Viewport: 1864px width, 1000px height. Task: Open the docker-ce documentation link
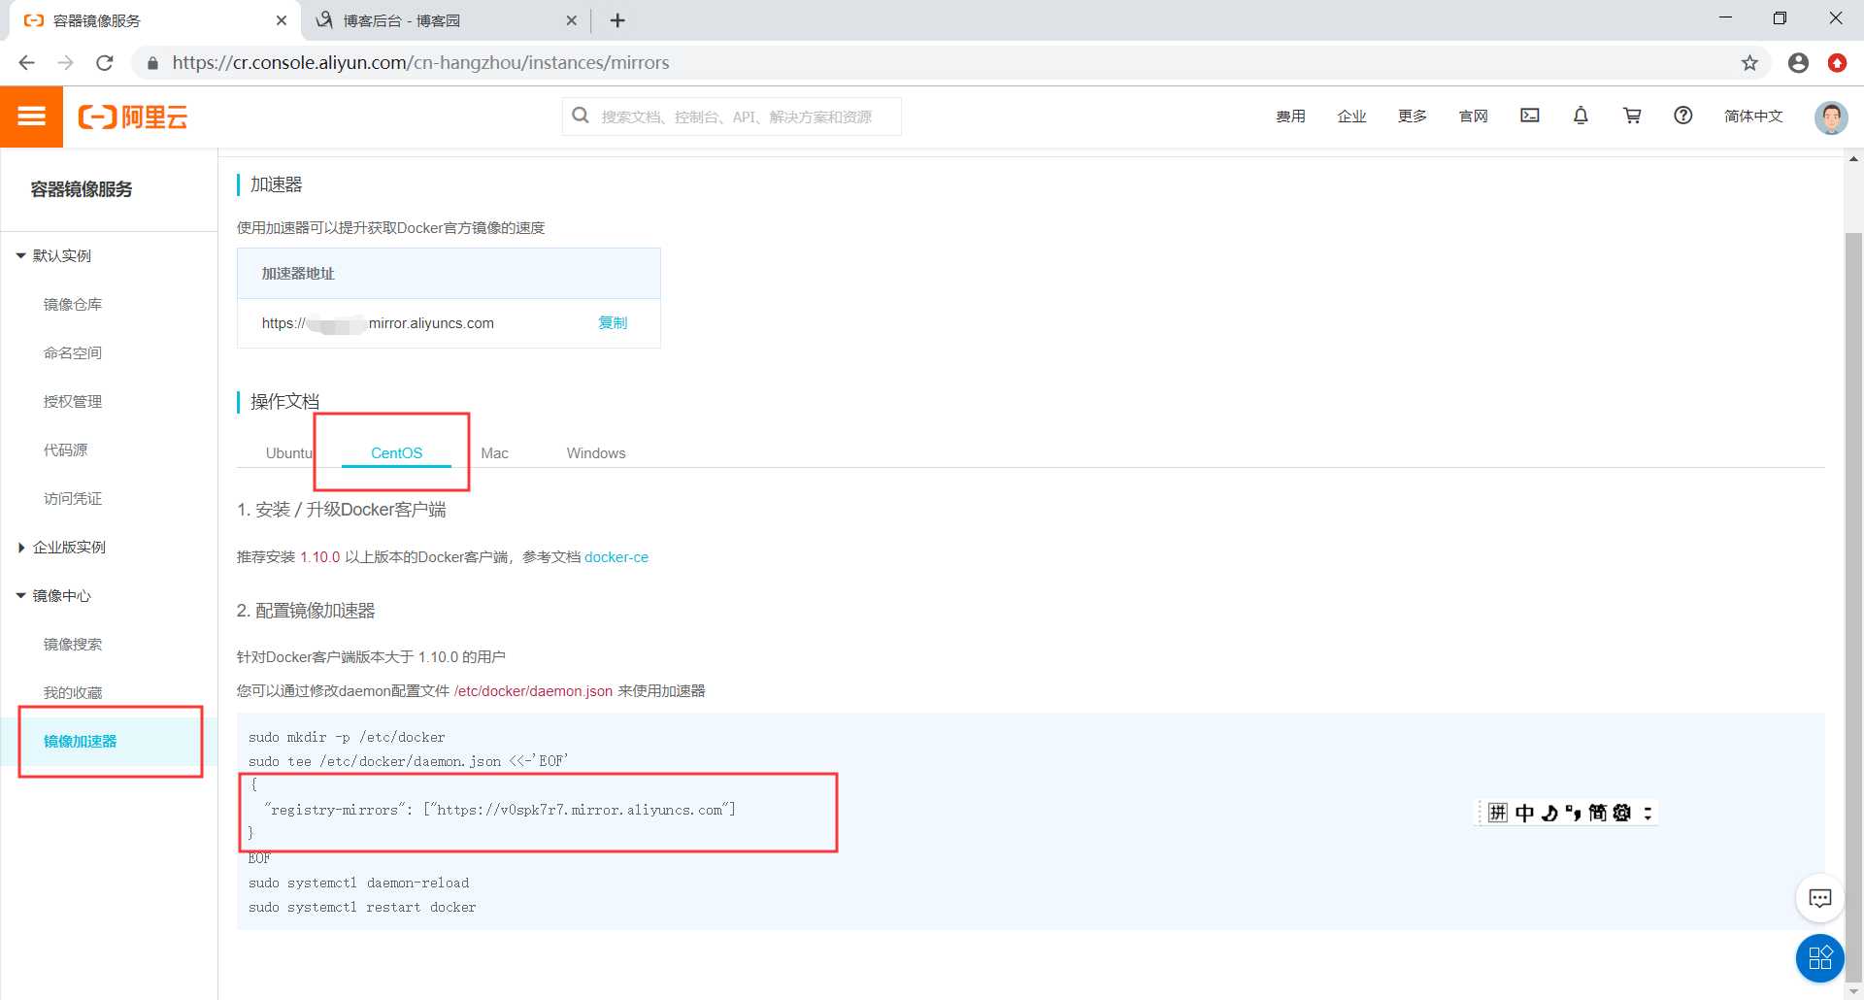pos(616,557)
